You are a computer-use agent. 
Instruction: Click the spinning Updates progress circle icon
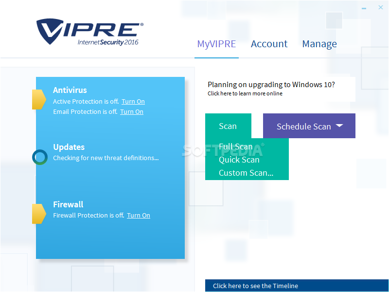pyautogui.click(x=40, y=157)
